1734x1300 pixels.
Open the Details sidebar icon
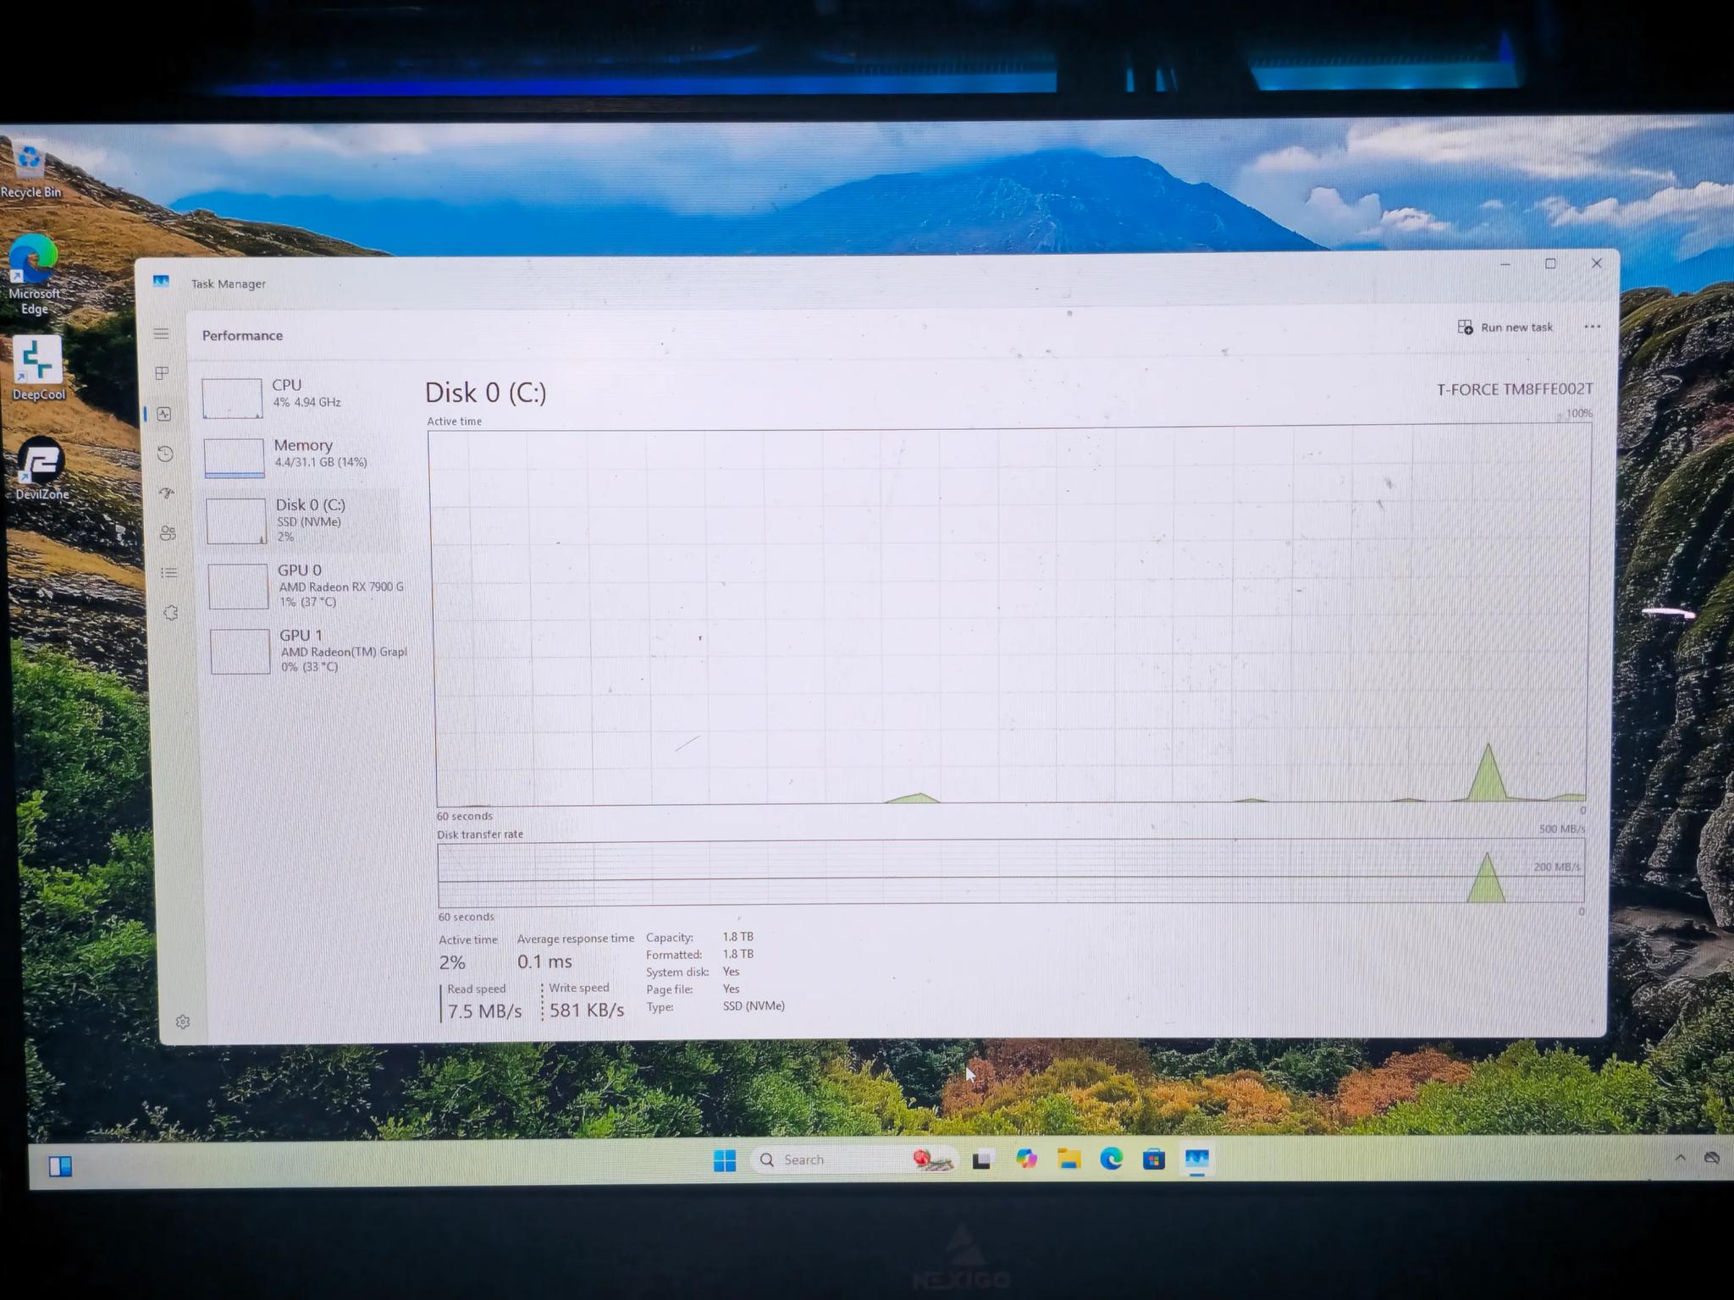click(x=169, y=573)
